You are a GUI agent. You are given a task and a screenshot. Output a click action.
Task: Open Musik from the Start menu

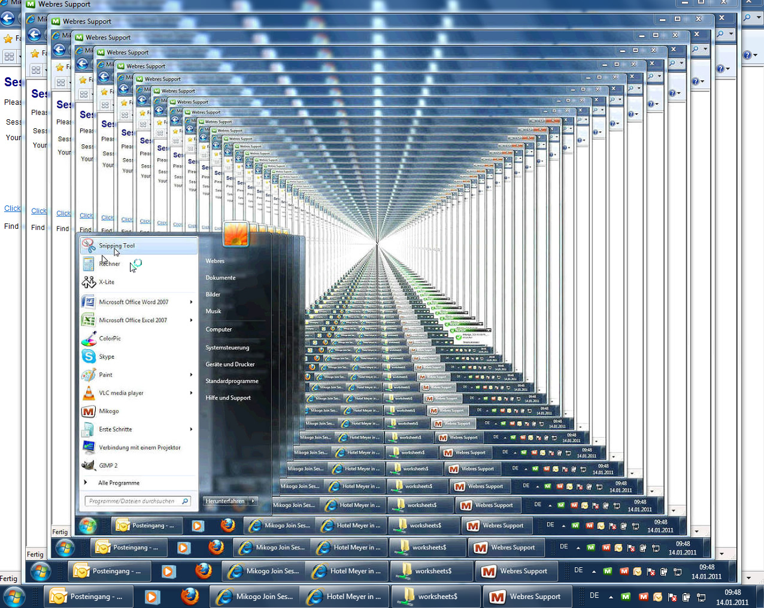tap(213, 311)
